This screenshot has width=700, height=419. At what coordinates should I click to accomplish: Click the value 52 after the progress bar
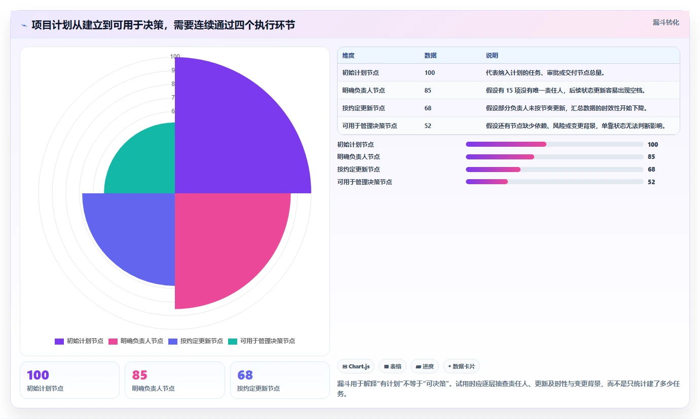point(651,182)
